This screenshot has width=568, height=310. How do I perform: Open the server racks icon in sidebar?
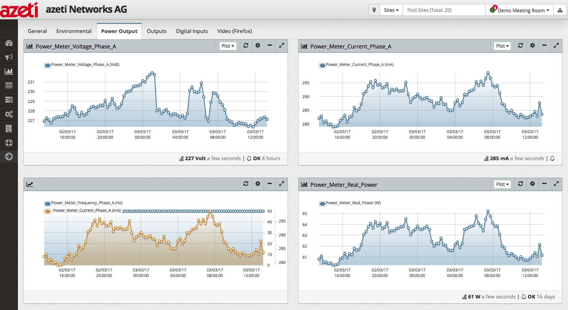tap(9, 100)
